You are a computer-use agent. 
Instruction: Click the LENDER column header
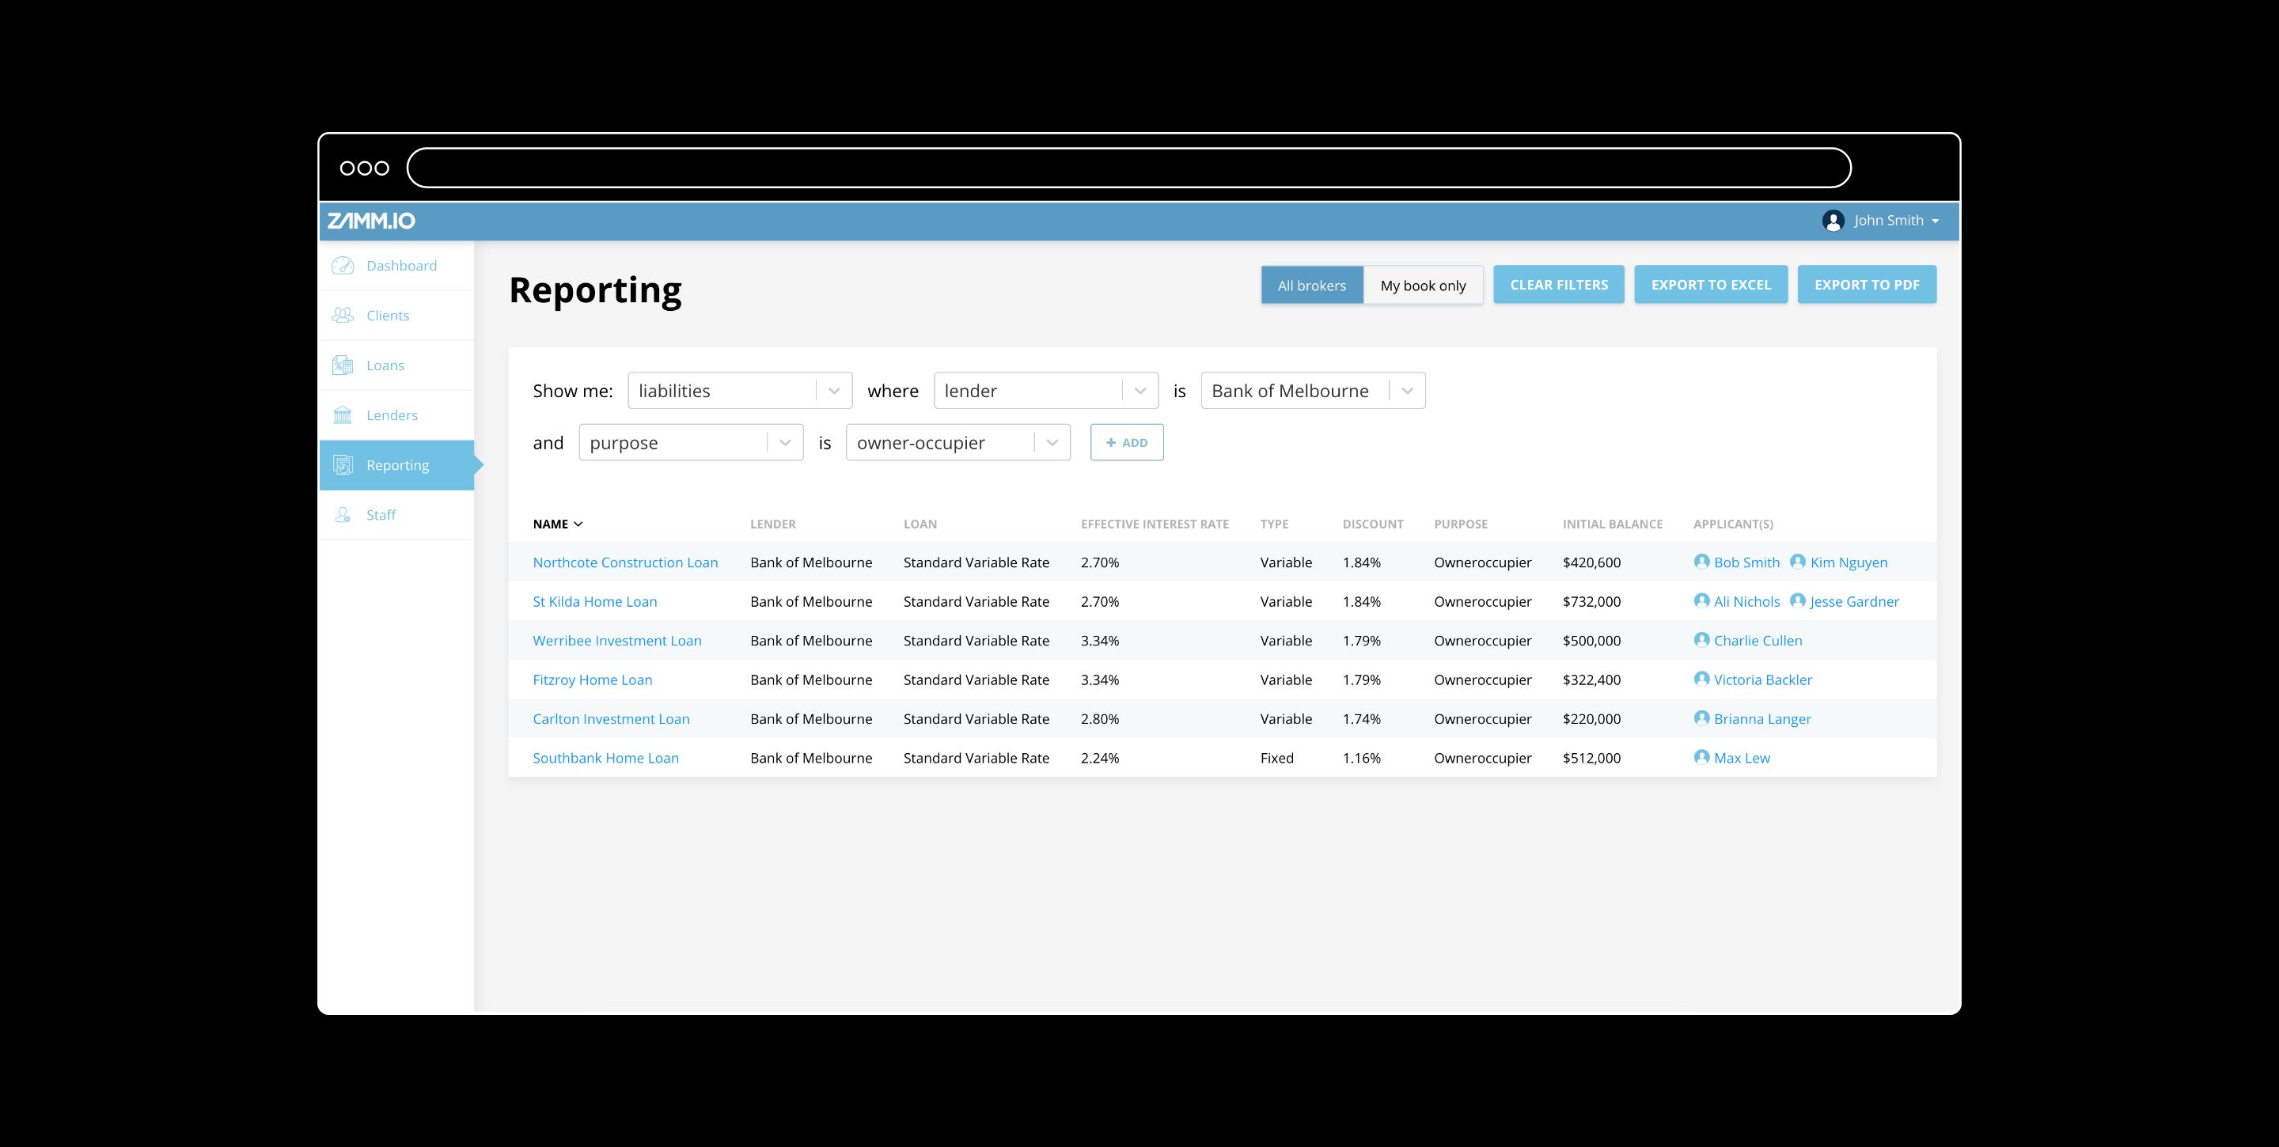pyautogui.click(x=772, y=524)
